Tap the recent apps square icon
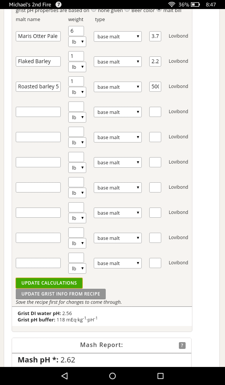The image size is (225, 385). click(x=160, y=376)
